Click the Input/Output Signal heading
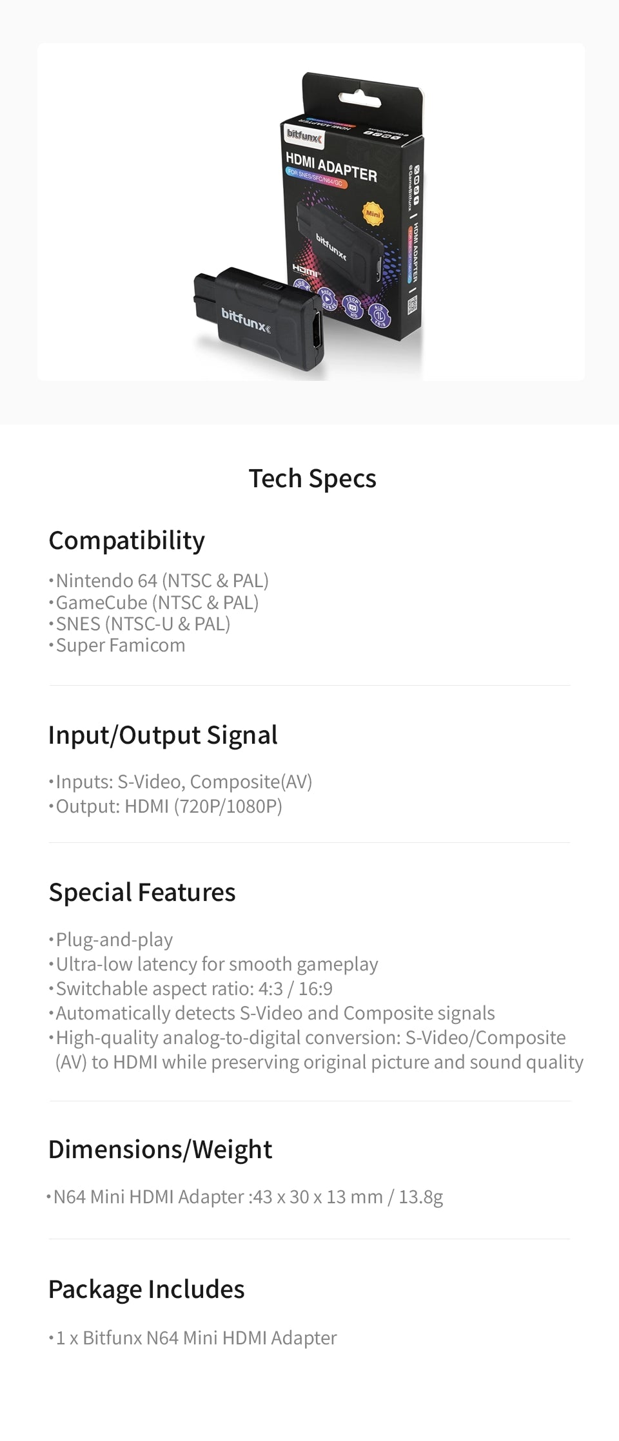The height and width of the screenshot is (1441, 619). click(x=163, y=735)
